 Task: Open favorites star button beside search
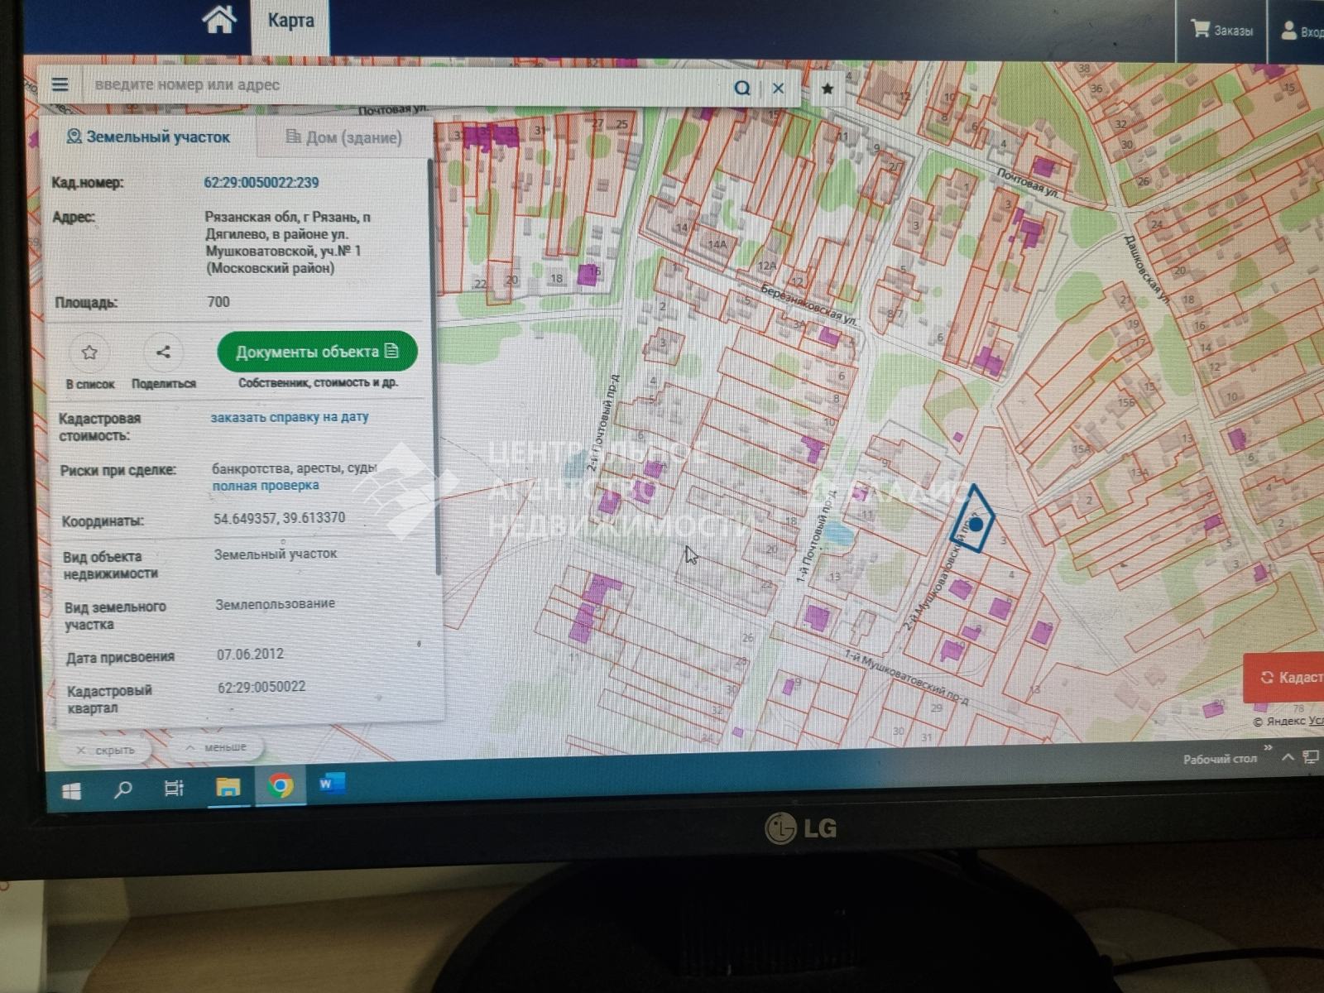[x=827, y=89]
